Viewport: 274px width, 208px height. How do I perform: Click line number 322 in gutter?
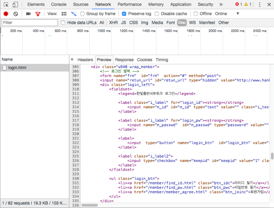click(x=76, y=143)
